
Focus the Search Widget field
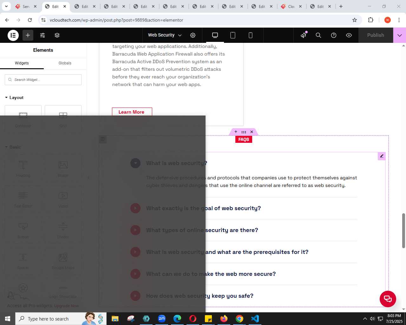click(43, 80)
